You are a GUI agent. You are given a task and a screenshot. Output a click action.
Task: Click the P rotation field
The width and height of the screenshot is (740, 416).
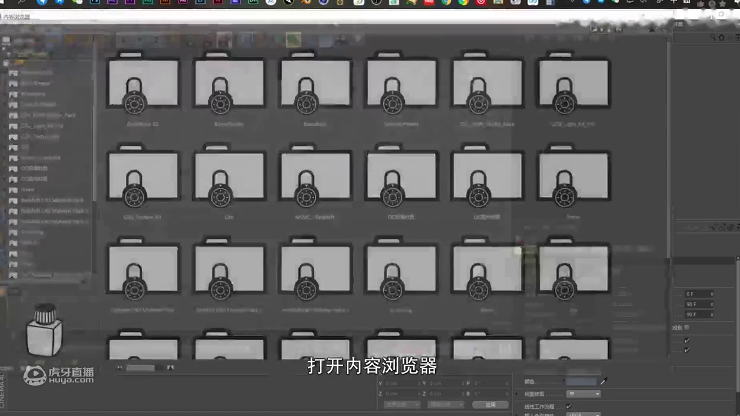(490, 383)
